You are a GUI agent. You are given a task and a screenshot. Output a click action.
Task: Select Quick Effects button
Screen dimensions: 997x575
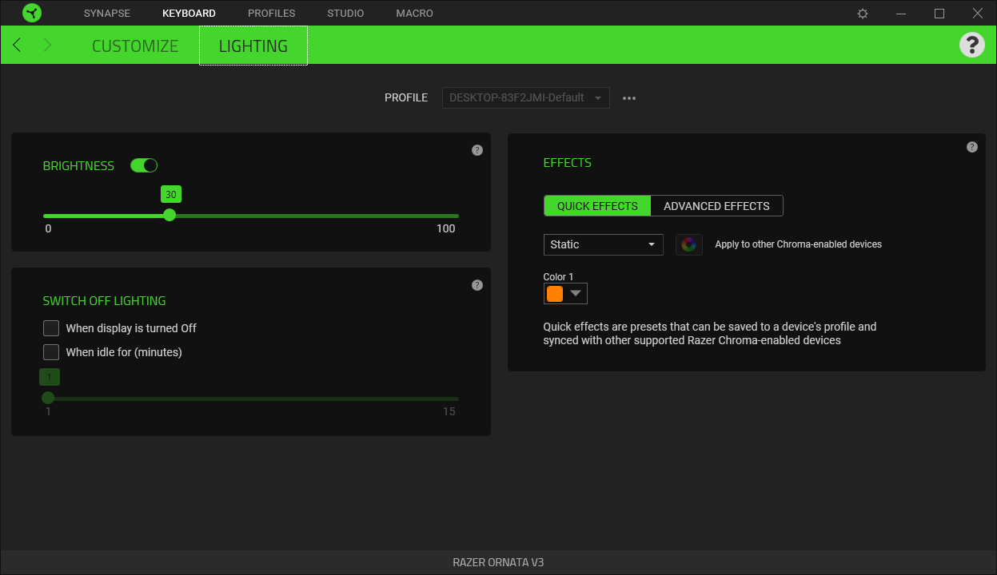(x=597, y=206)
